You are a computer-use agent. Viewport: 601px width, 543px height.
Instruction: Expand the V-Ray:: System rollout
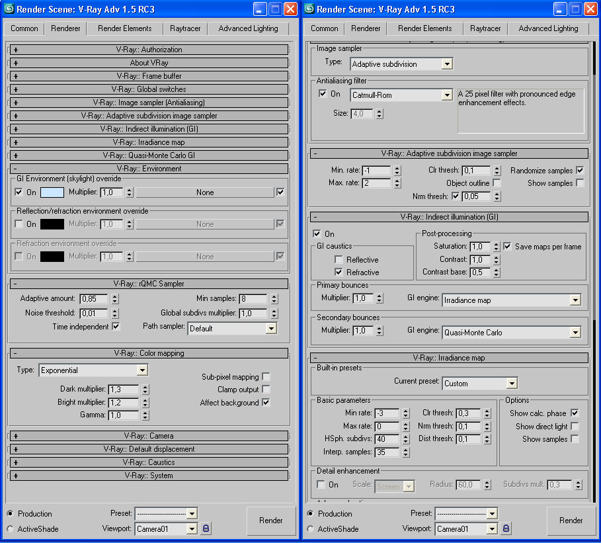click(x=149, y=476)
